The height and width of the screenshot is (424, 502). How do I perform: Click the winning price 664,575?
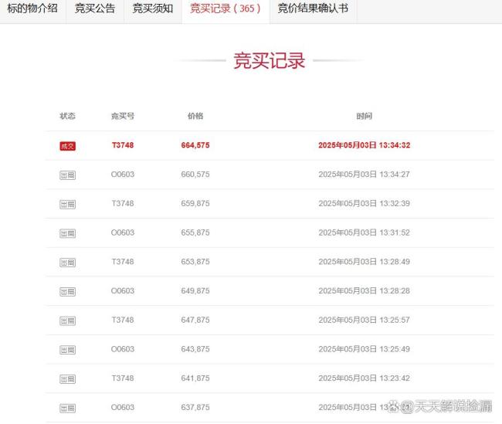pyautogui.click(x=195, y=145)
